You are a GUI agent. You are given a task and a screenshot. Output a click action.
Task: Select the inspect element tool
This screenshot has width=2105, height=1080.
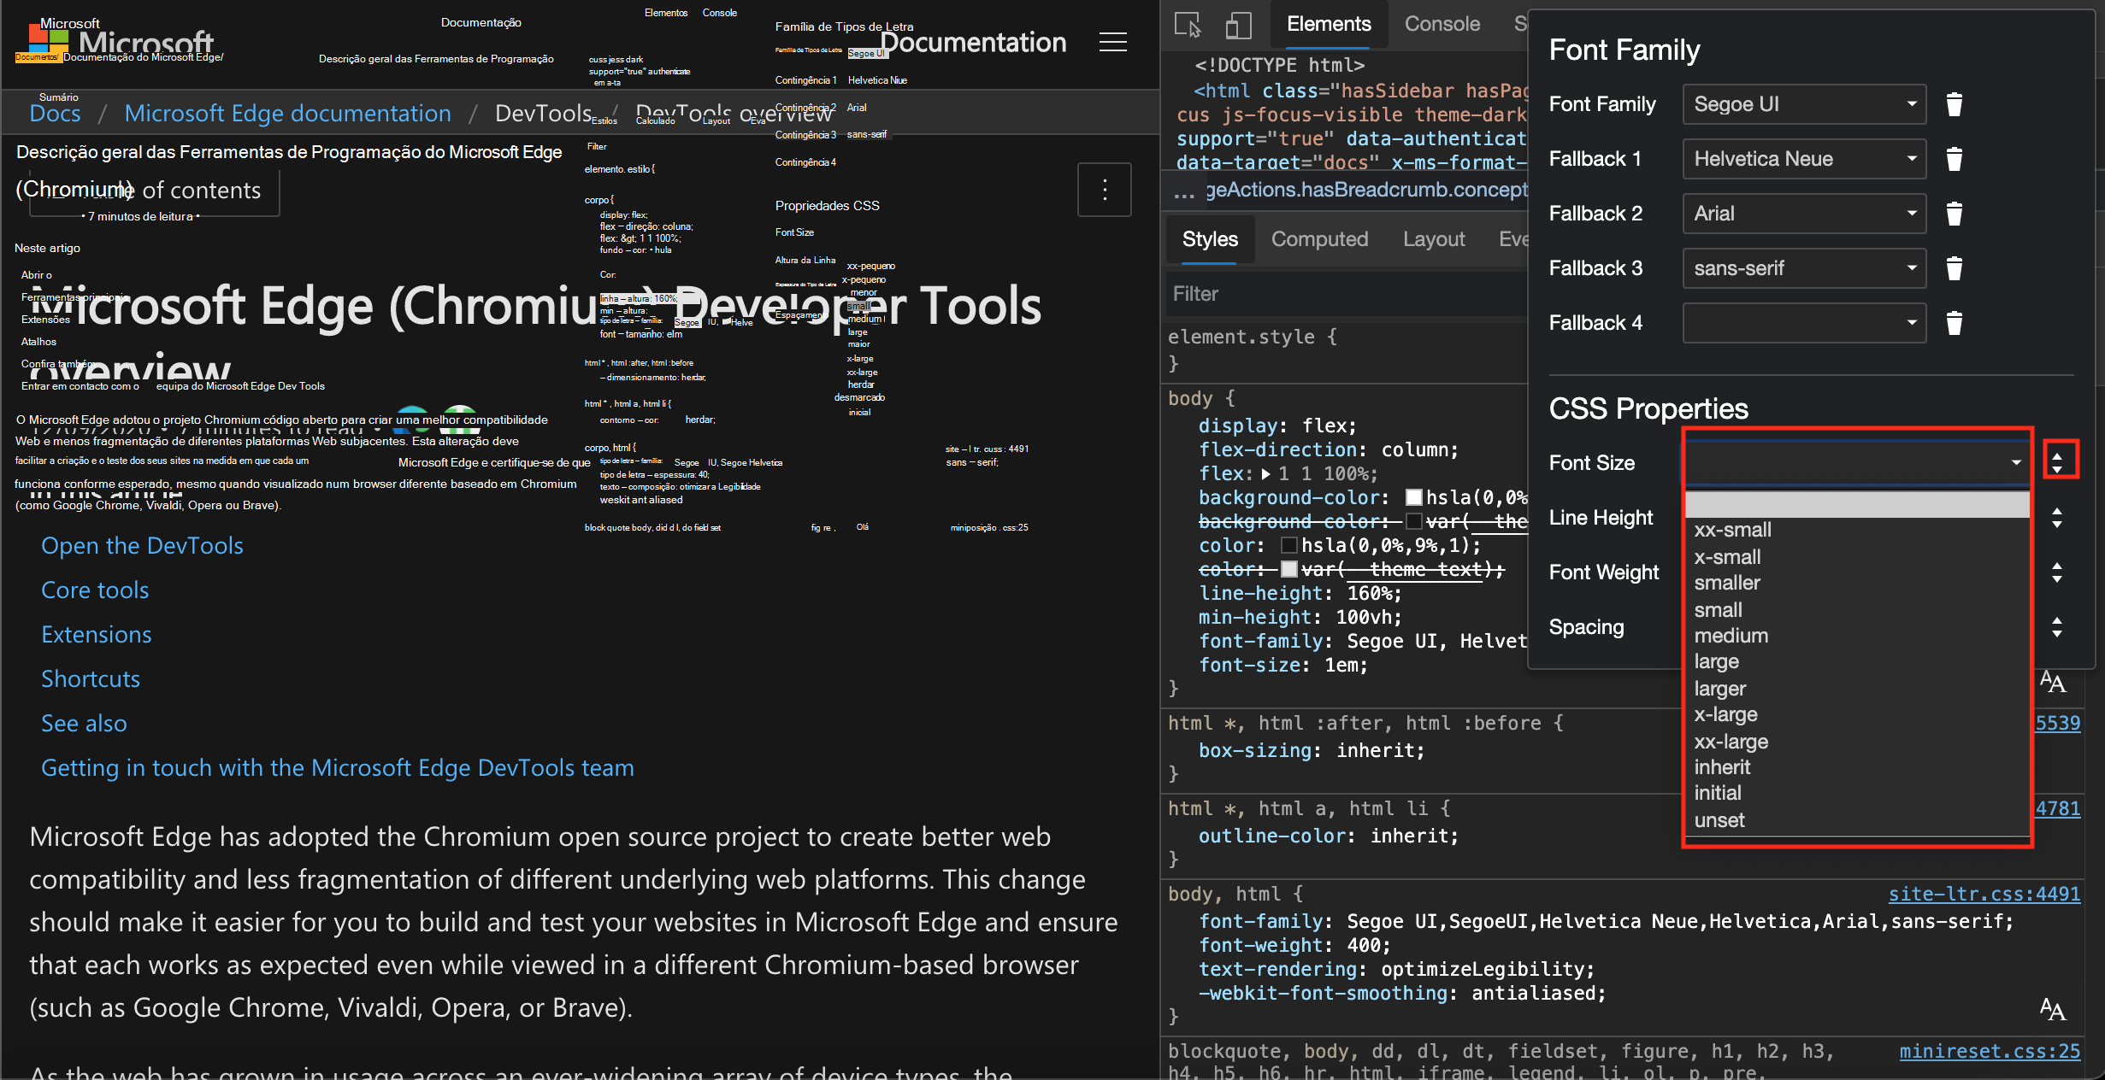pos(1188,25)
